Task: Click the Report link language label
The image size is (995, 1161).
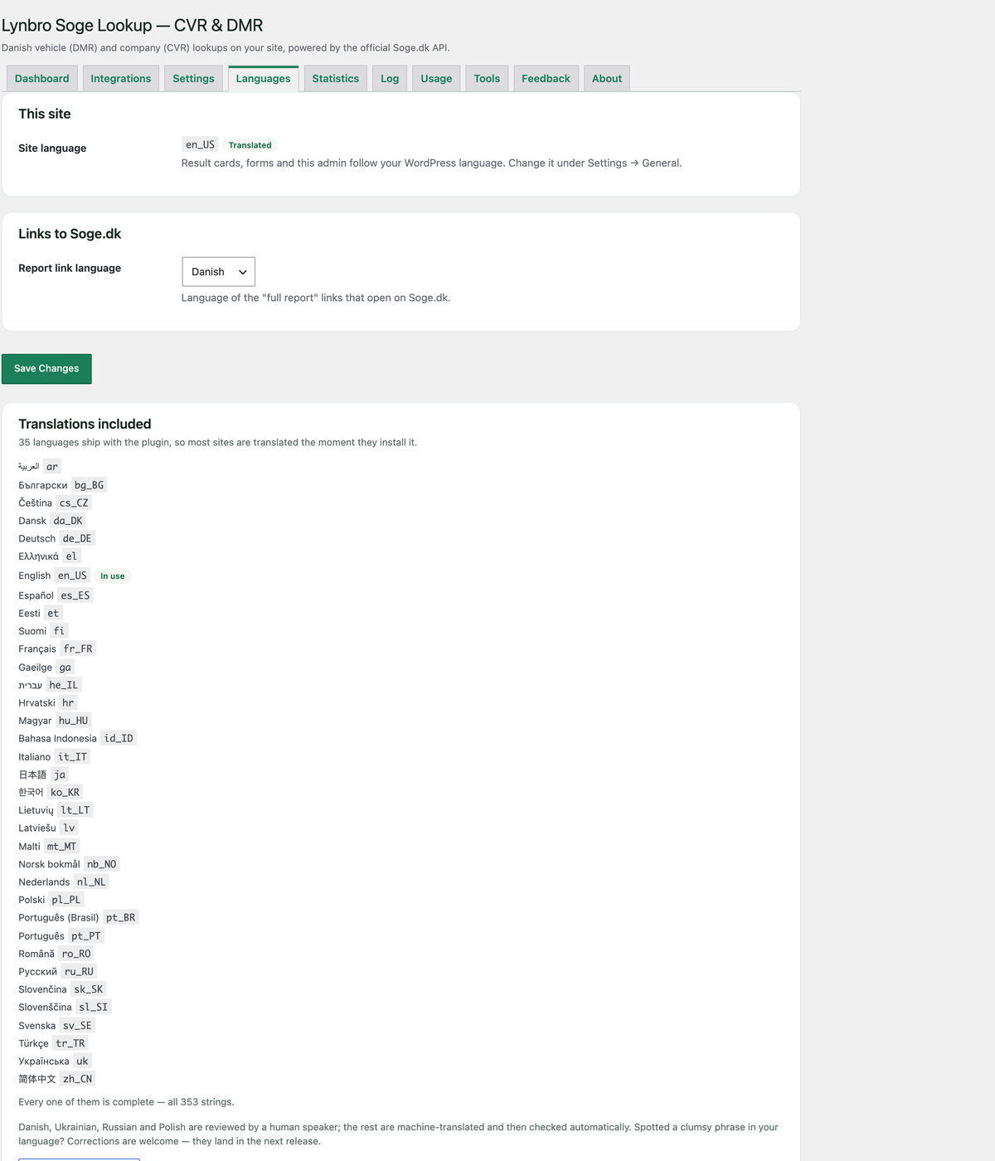Action: coord(70,268)
